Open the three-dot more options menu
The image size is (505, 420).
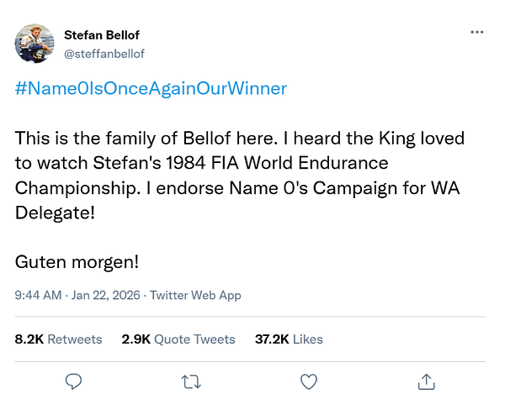tap(476, 33)
